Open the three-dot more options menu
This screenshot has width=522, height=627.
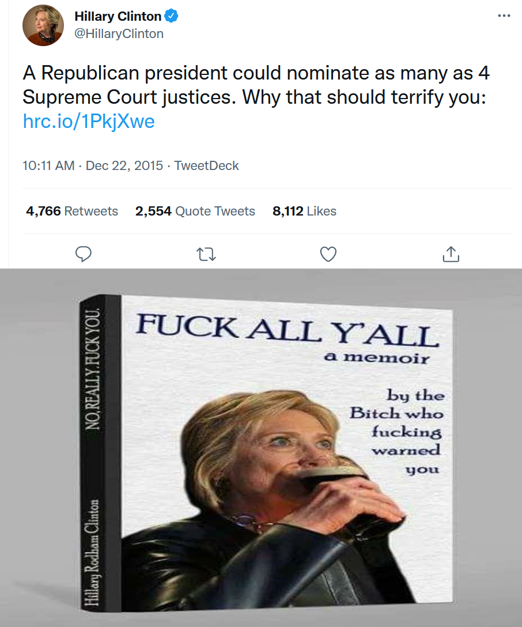pyautogui.click(x=504, y=16)
